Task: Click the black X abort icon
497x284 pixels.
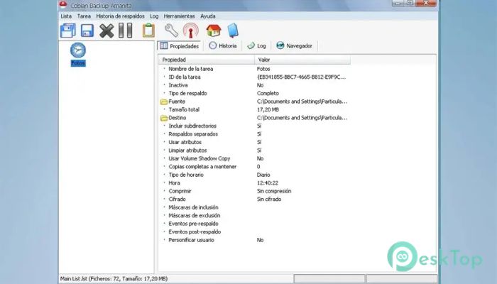Action: pos(106,31)
